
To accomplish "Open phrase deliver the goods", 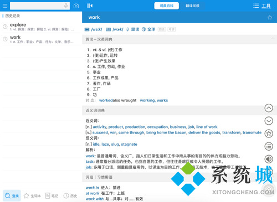I will [204, 132].
